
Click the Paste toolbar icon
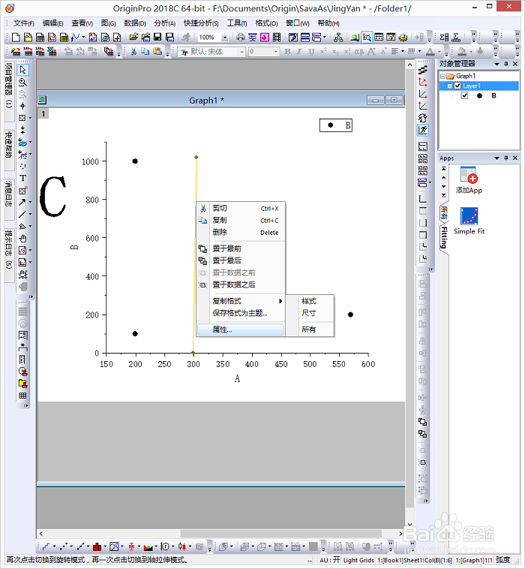tap(157, 52)
